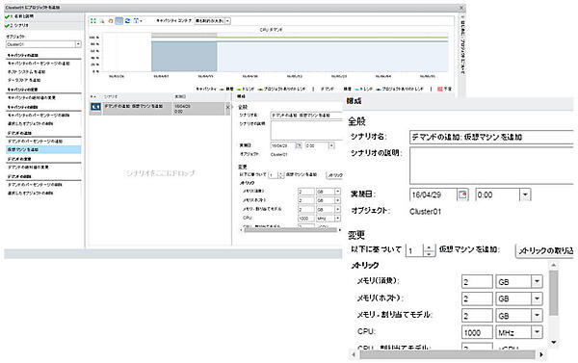Expand the collapsed conflicting projects side panel
Image resolution: width=578 pixels, height=363 pixels.
tap(462, 44)
